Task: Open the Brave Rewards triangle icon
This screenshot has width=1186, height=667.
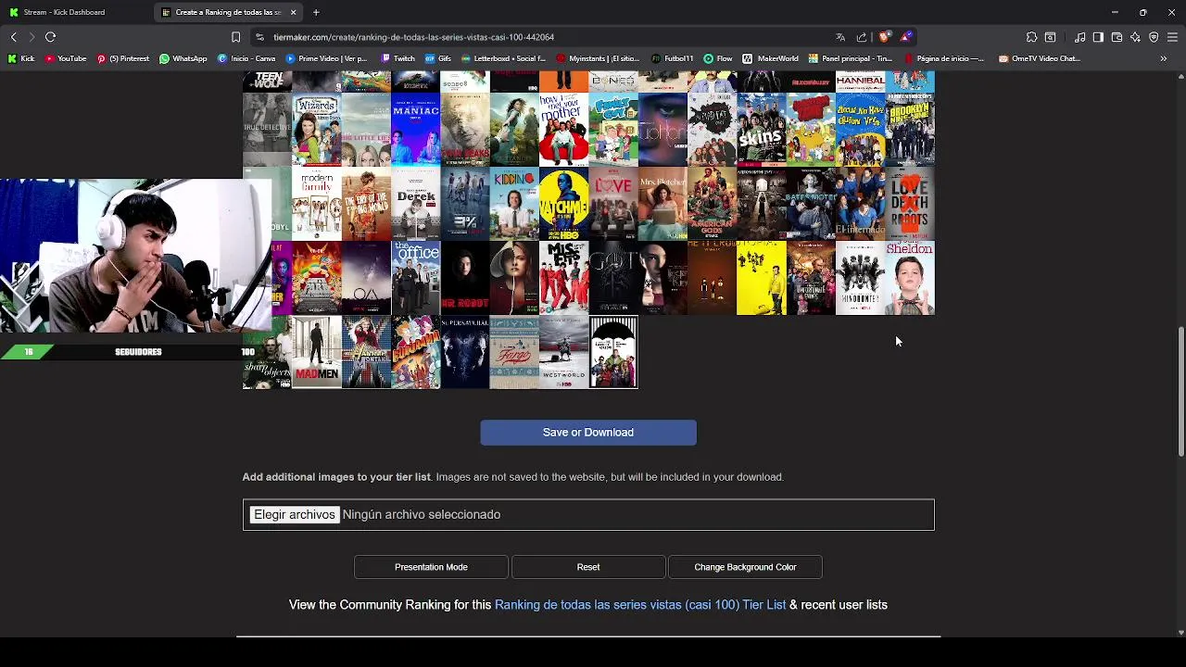Action: (x=906, y=37)
